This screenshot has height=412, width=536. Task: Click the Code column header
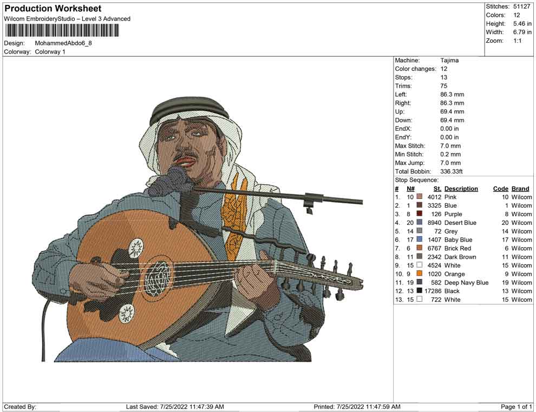[x=500, y=189]
